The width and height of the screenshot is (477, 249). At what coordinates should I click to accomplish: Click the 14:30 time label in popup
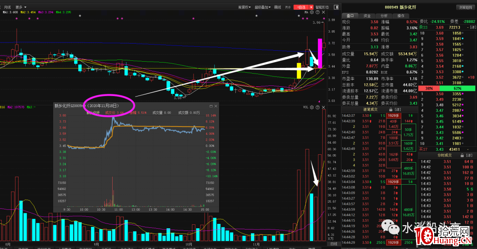(188, 209)
